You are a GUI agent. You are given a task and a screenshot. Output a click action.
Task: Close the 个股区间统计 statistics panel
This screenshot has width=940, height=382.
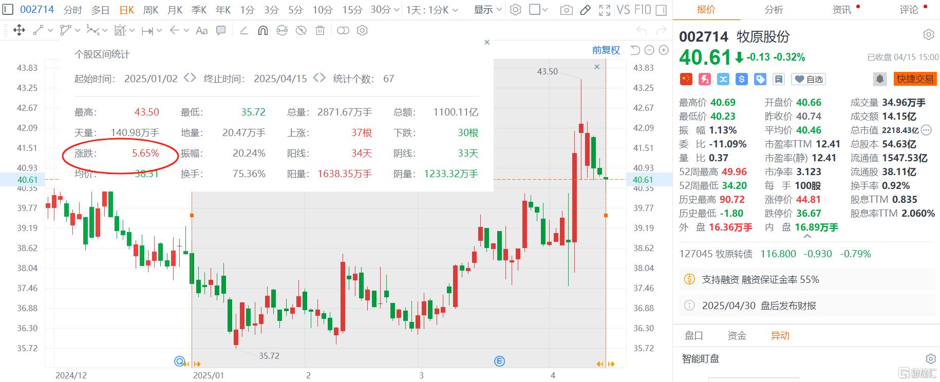tap(487, 42)
